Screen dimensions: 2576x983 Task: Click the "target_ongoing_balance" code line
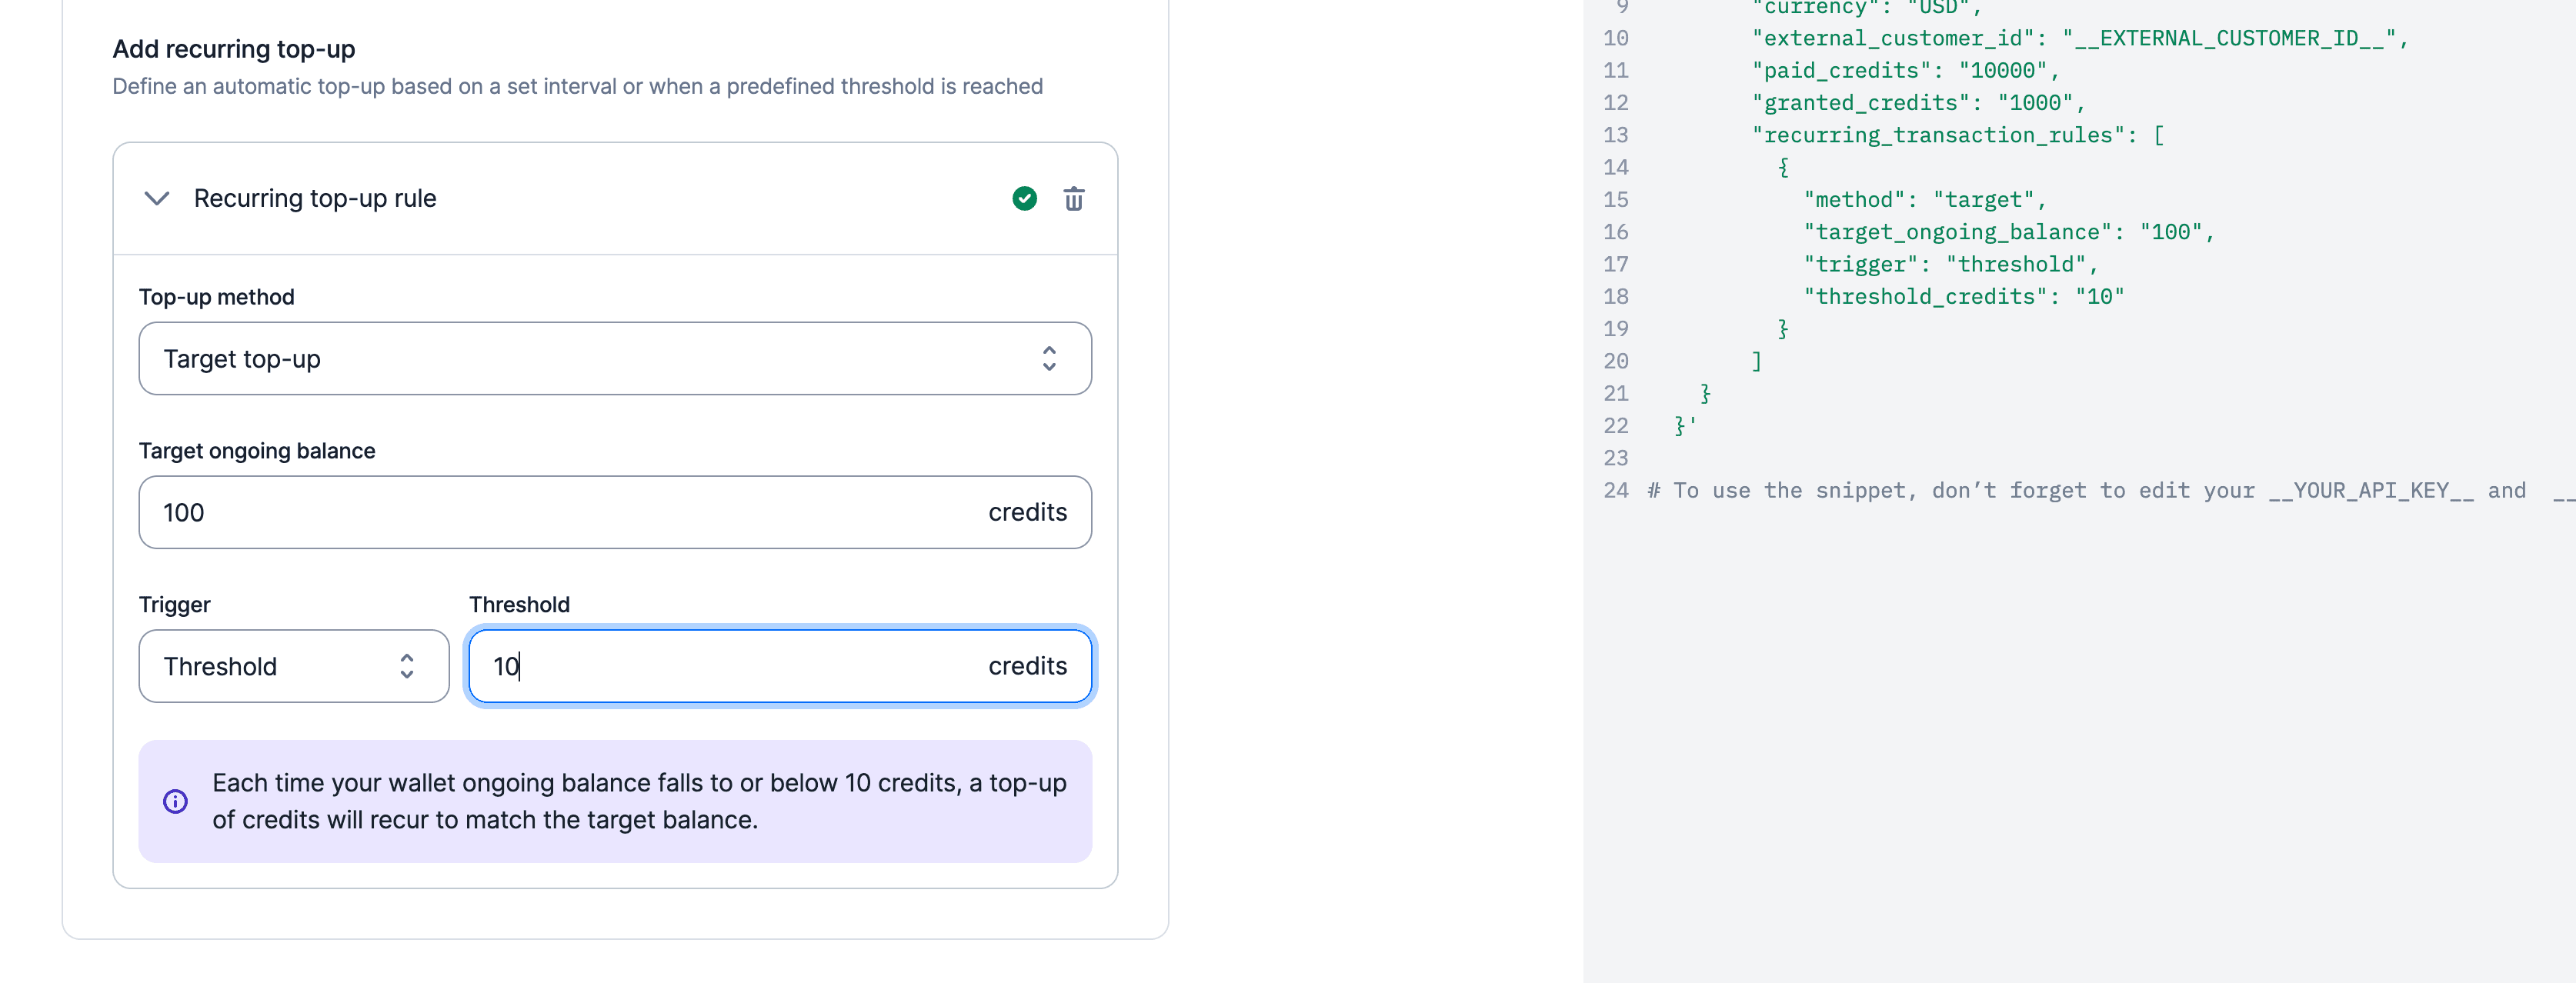point(2008,232)
